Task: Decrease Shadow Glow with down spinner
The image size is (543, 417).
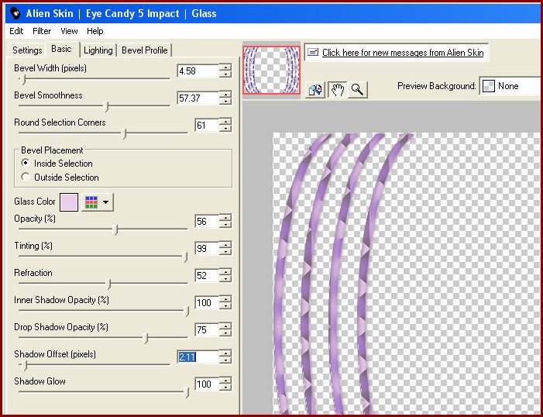Action: [225, 387]
